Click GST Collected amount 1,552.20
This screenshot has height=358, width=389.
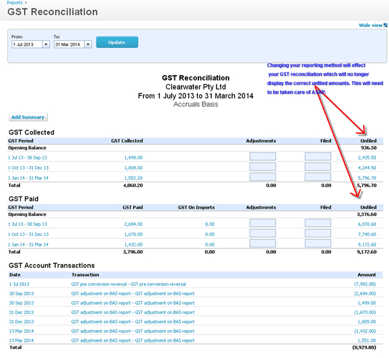134,178
